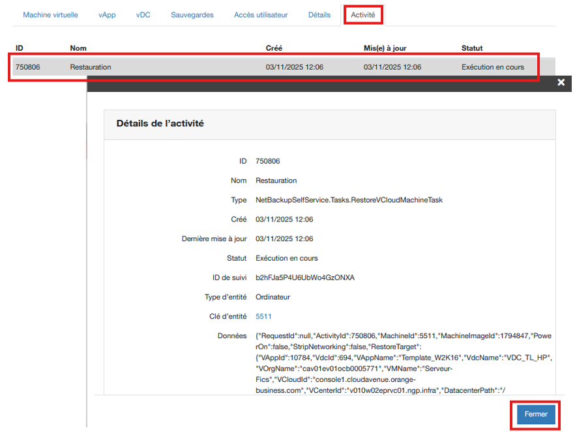Click the Détails de l'activité heading

click(160, 123)
